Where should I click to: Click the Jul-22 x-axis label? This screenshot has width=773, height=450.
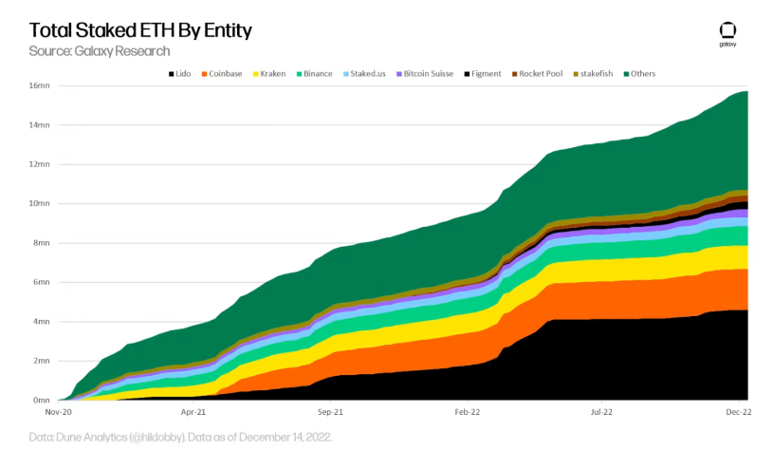[x=601, y=411]
